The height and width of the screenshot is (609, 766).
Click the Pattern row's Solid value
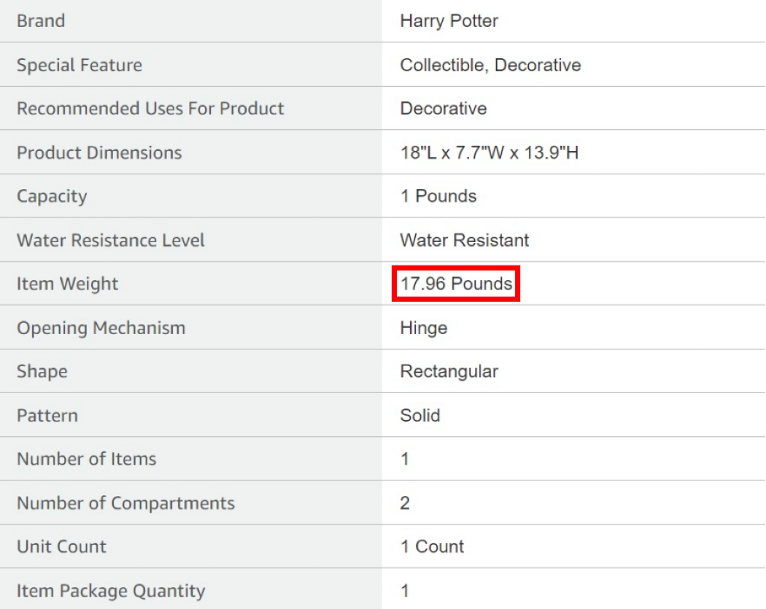420,416
